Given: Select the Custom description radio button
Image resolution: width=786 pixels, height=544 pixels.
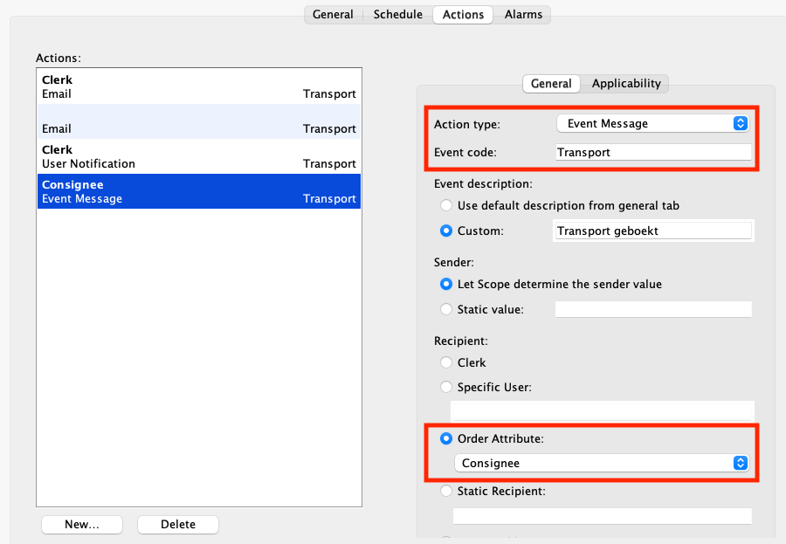Looking at the screenshot, I should point(447,231).
